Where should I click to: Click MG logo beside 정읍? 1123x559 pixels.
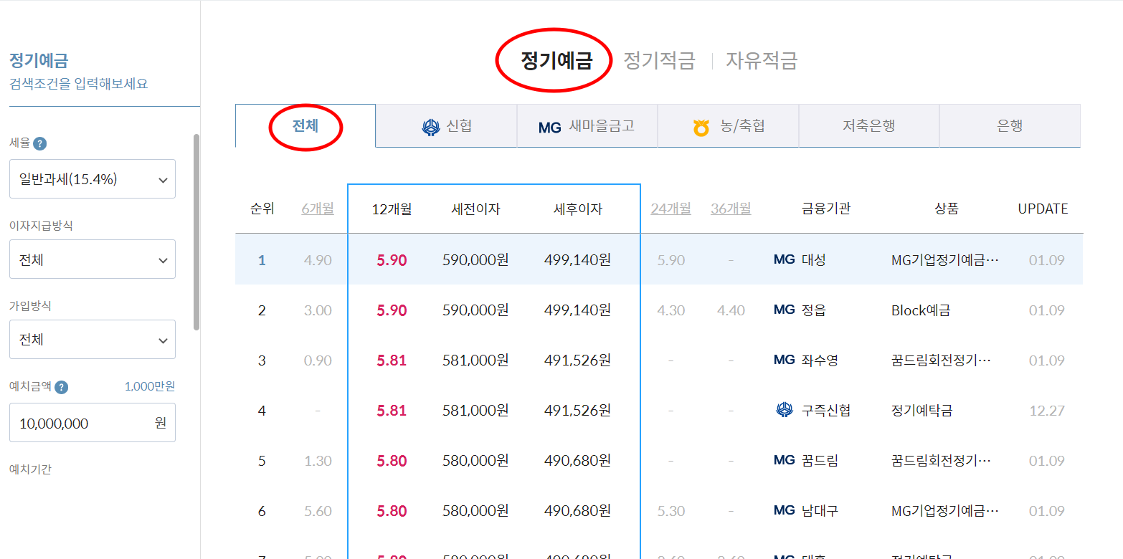tap(785, 310)
